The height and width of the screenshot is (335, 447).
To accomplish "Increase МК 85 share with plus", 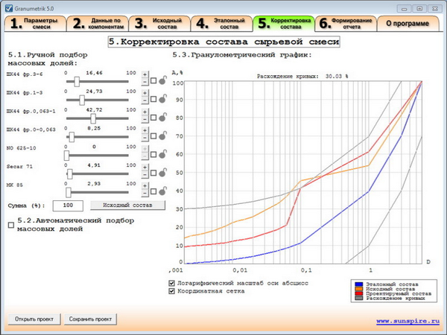I will 145,185.
